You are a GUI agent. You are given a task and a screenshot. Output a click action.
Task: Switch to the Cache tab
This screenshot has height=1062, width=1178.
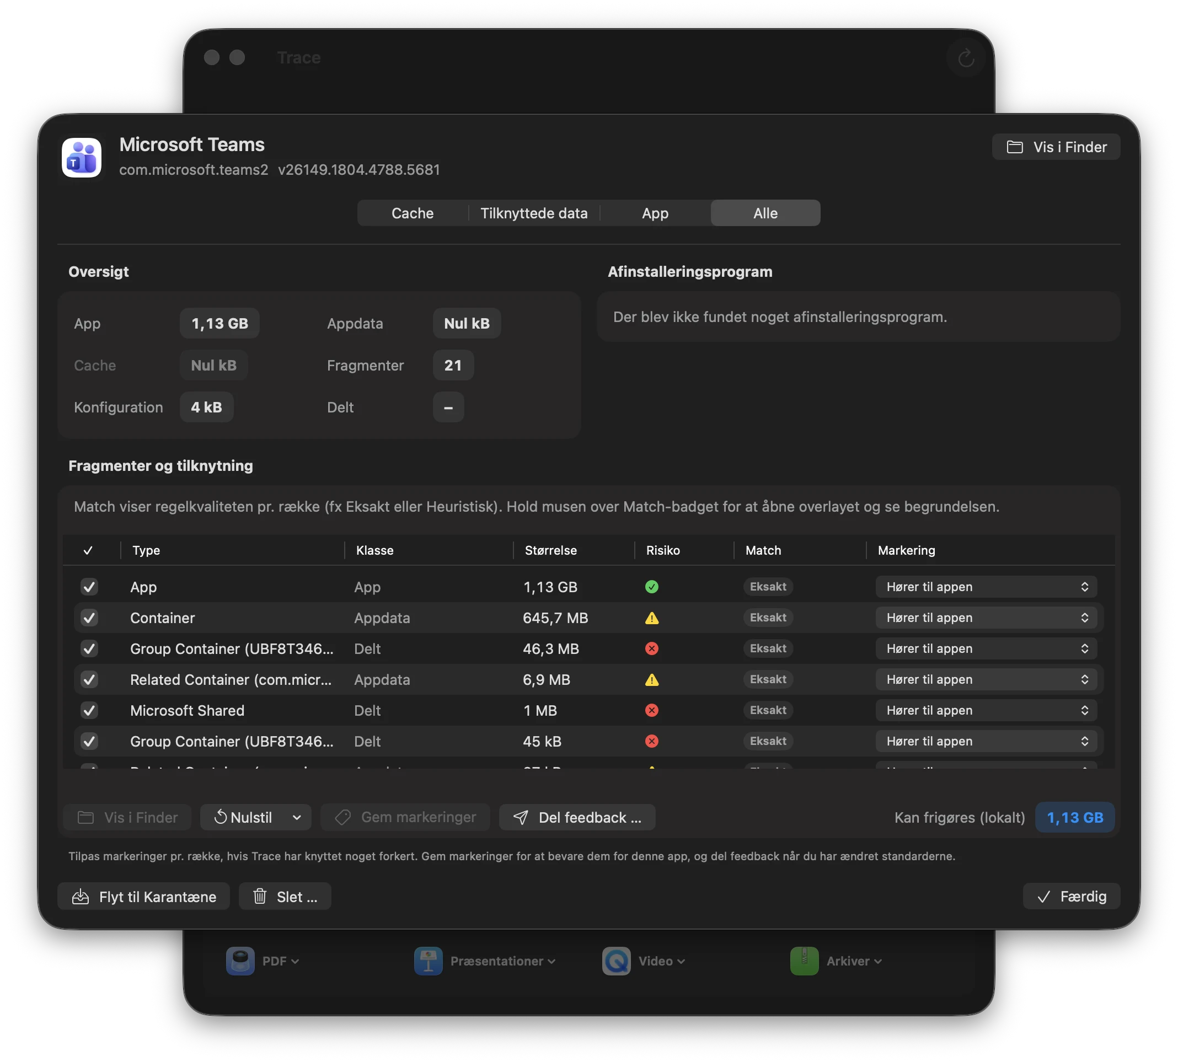[x=412, y=213]
